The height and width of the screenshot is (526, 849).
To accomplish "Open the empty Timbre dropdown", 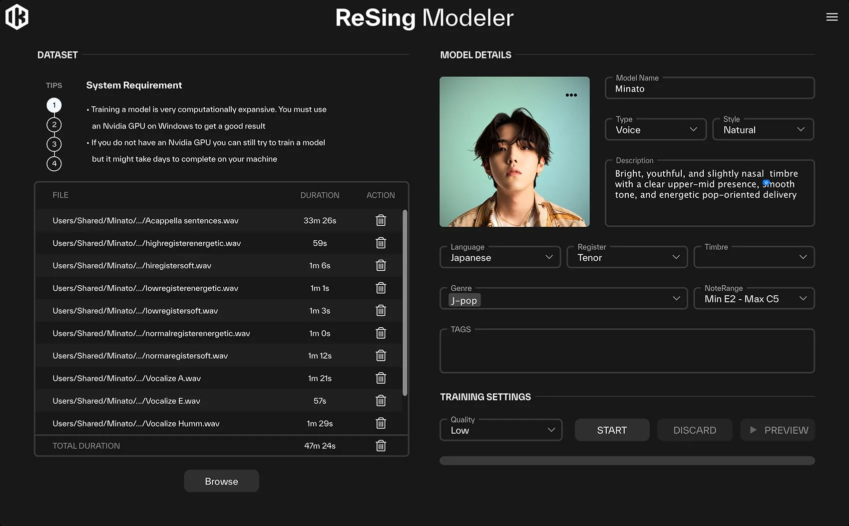I will pyautogui.click(x=754, y=257).
